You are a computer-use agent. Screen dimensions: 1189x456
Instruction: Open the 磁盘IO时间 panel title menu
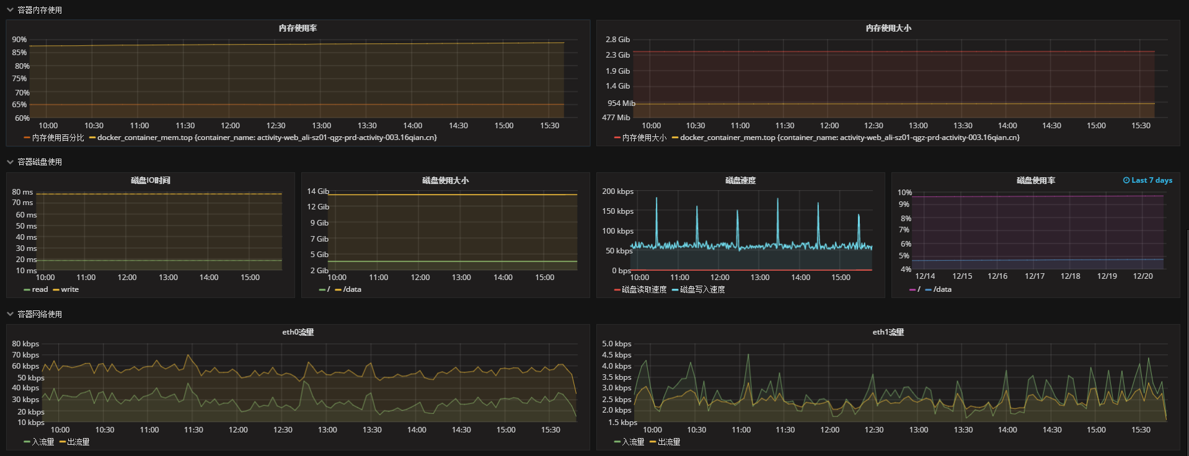[151, 180]
